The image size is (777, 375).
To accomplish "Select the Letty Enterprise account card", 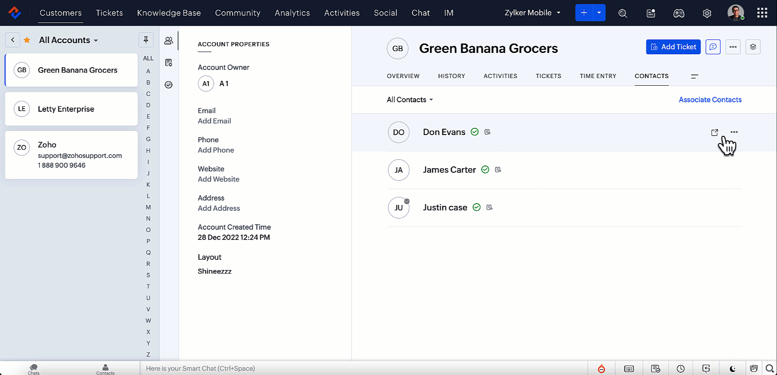I will click(x=71, y=109).
